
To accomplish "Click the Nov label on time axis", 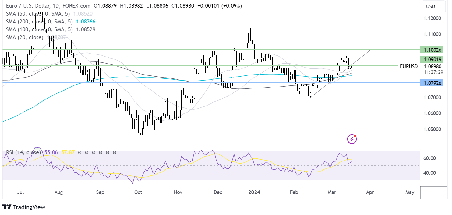I will coord(178,192).
